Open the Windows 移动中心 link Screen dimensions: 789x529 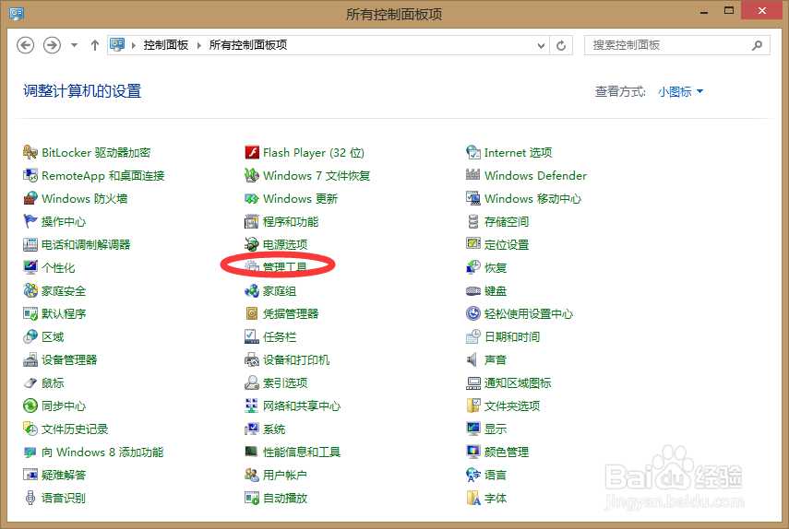[532, 198]
